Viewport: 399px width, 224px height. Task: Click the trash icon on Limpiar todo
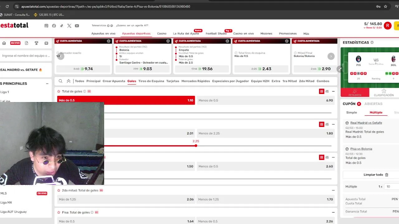click(x=387, y=175)
